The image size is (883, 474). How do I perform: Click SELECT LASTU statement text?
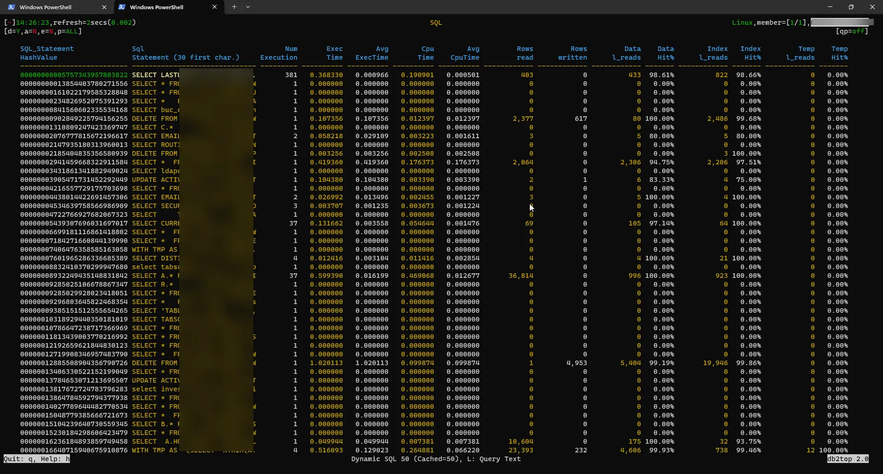tap(155, 75)
